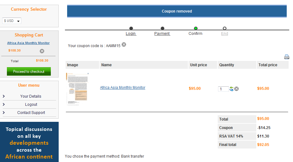This screenshot has height=162, width=293.
Task: Click the print cart icon
Action: [286, 57]
